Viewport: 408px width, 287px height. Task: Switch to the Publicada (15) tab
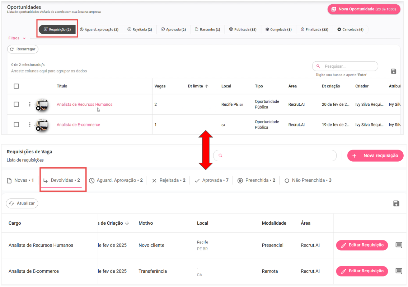pos(243,29)
